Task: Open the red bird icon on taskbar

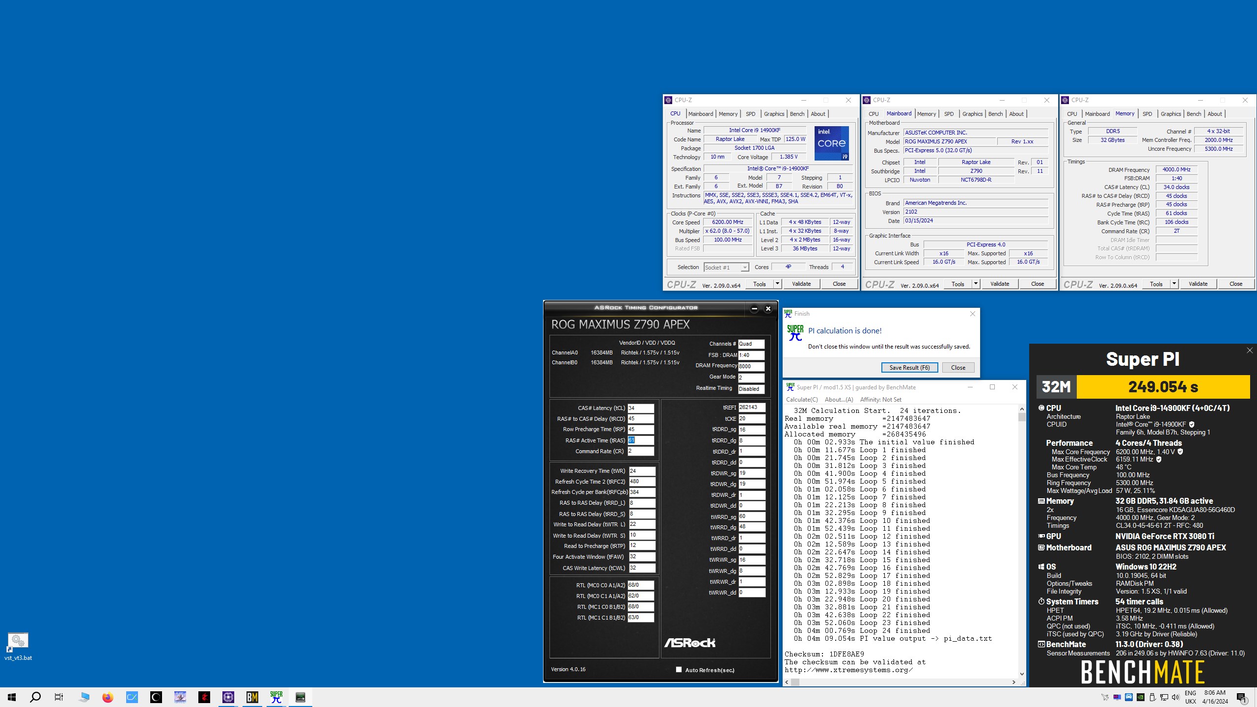Action: coord(204,697)
